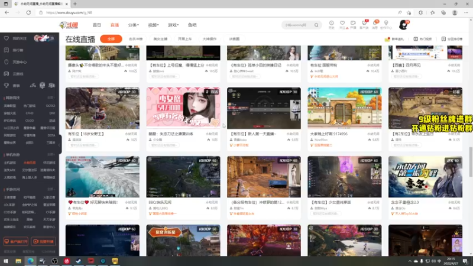
Task: Open the 分区排行榜 icon link
Action: (x=443, y=39)
